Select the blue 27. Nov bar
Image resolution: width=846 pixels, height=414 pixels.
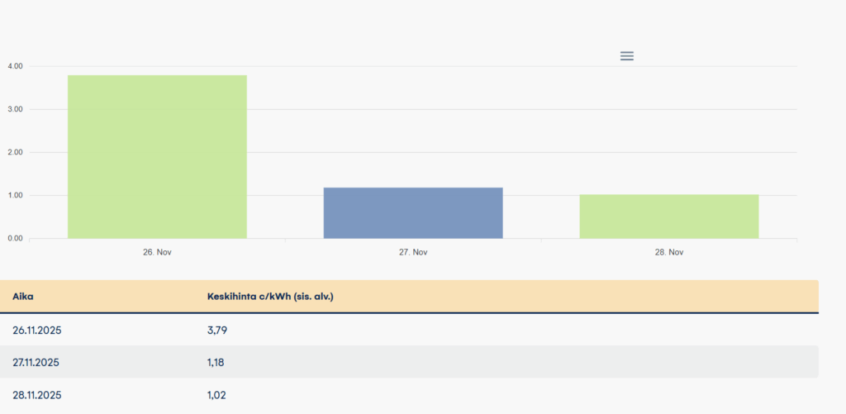[x=413, y=213]
